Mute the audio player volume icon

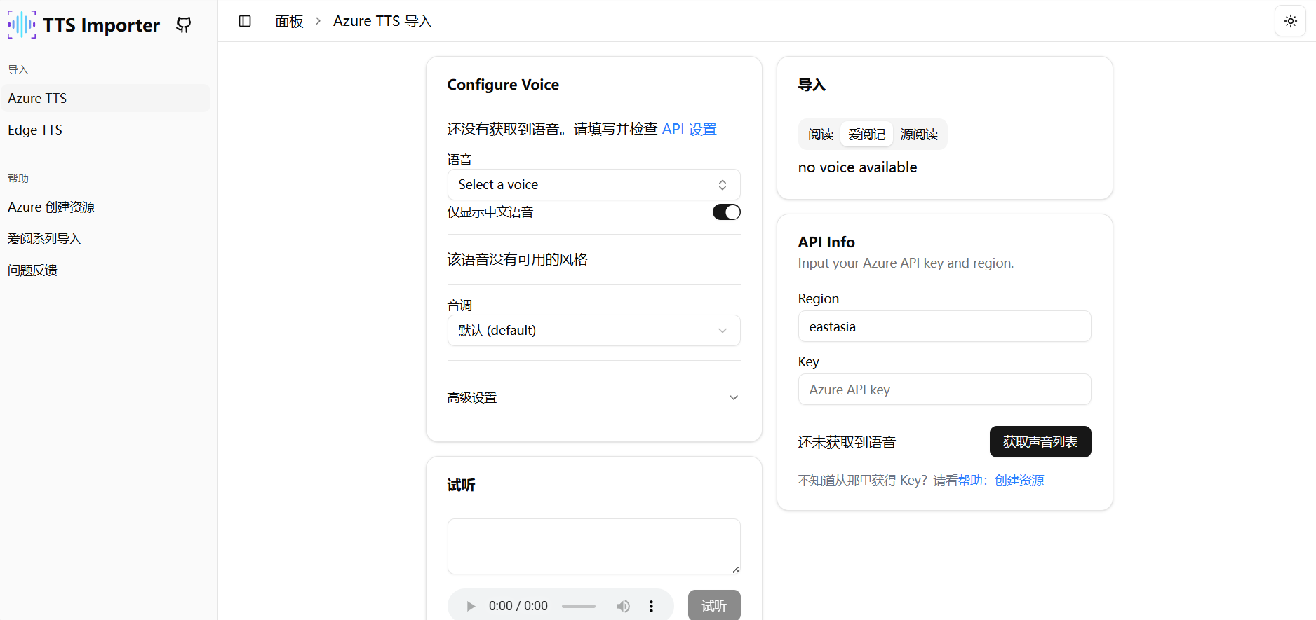(x=622, y=606)
